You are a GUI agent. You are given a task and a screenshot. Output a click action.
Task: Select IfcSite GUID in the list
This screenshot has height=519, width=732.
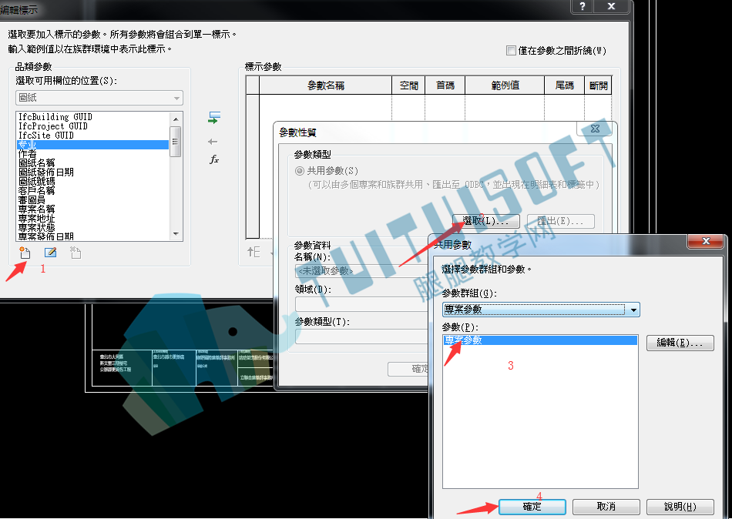click(93, 136)
